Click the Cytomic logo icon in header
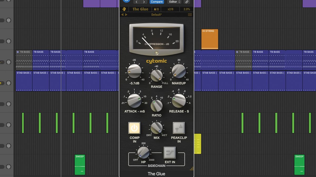Screen dimensions: 316x177 124,9
